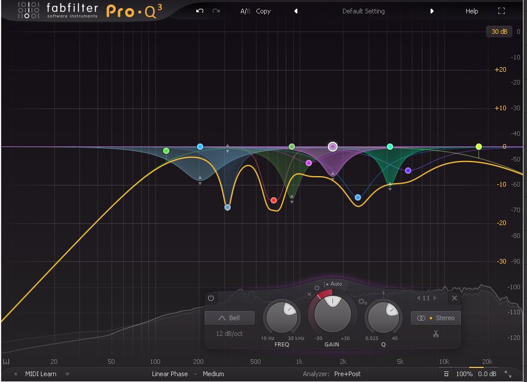Click the FREQ knob

282,317
